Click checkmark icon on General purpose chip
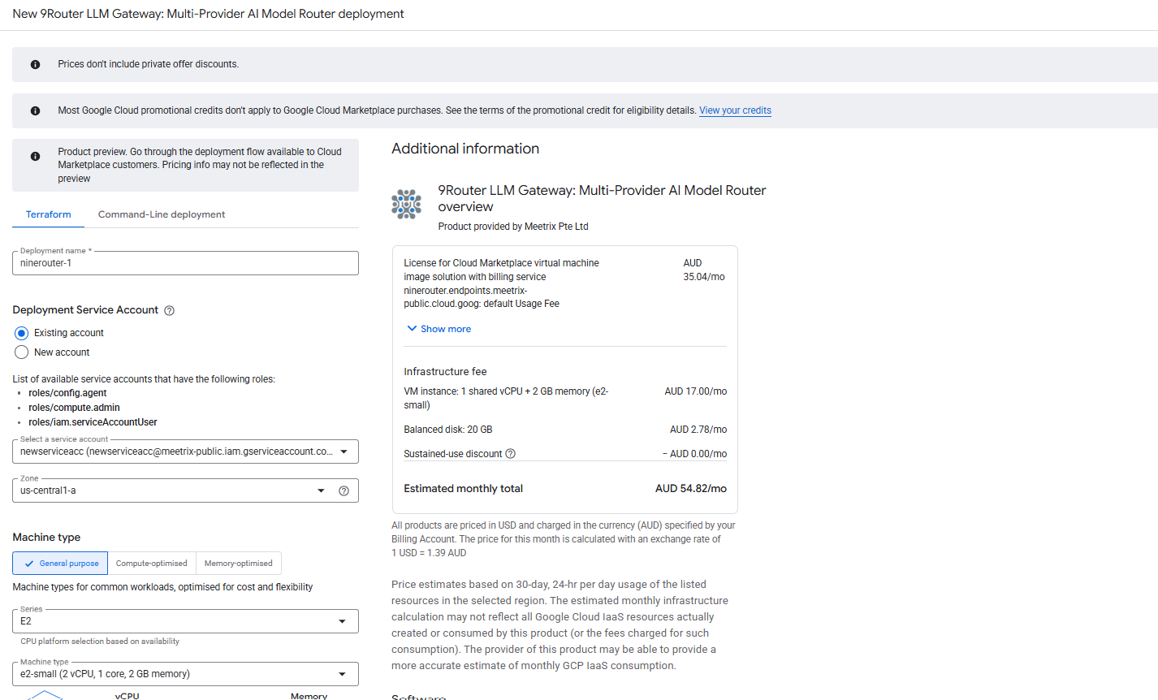 click(29, 564)
